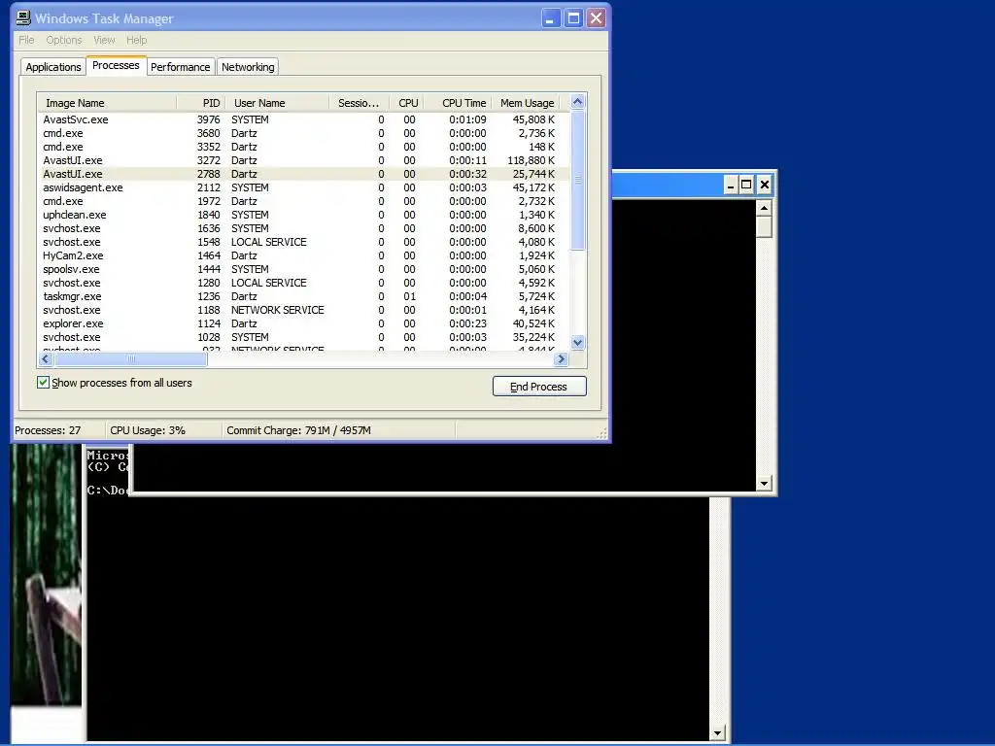Maximize the upper command prompt window
Image resolution: width=995 pixels, height=746 pixels.
pos(747,185)
